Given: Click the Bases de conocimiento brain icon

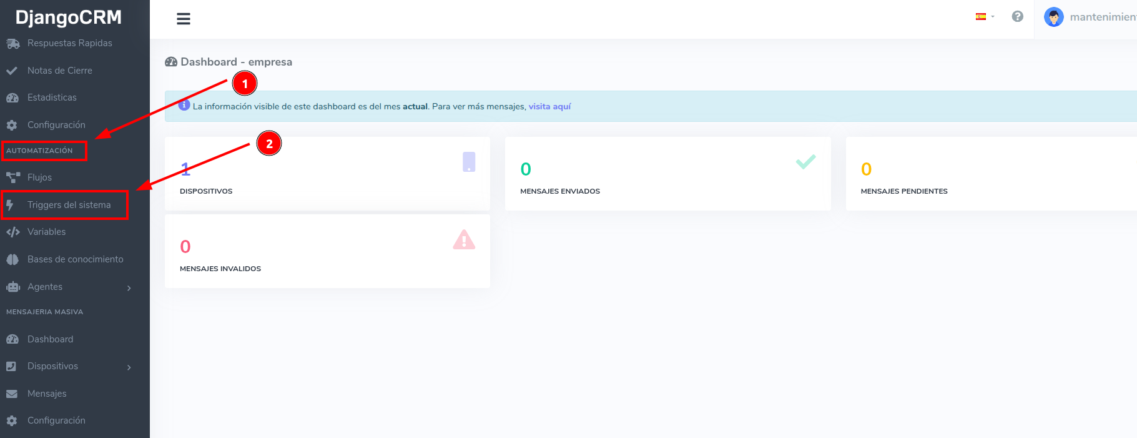Looking at the screenshot, I should pyautogui.click(x=12, y=259).
